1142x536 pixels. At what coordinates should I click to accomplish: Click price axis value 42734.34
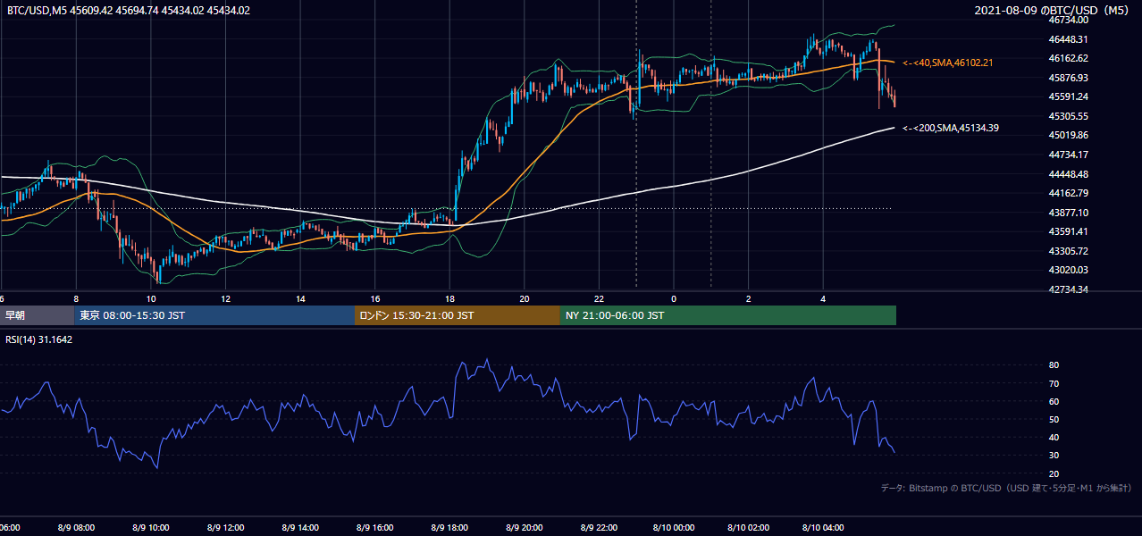[x=1068, y=289]
